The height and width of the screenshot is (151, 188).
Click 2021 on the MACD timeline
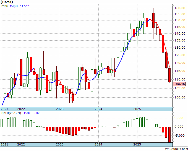pyautogui.click(x=4, y=144)
